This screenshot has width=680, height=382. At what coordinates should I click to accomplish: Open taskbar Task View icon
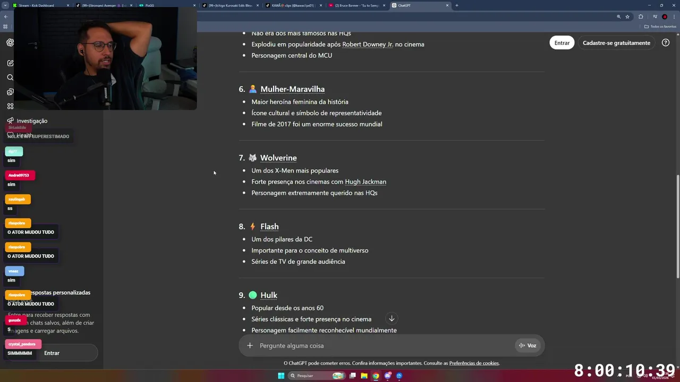pos(353,376)
